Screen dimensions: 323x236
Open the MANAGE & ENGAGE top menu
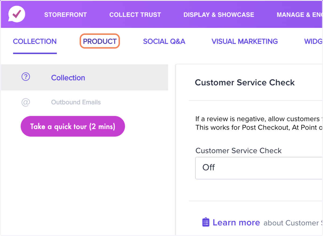pyautogui.click(x=300, y=15)
